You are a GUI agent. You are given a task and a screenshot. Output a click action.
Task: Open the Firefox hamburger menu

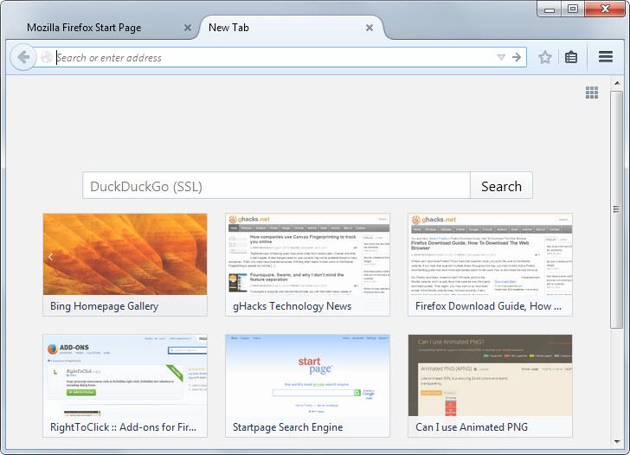coord(606,56)
